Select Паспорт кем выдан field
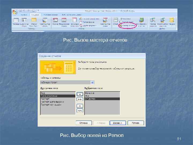This screenshot has height=145, width=193. pos(58,105)
